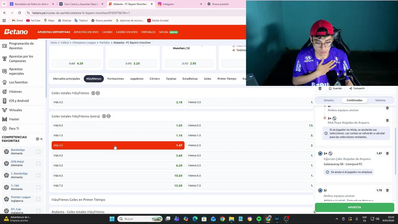The width and height of the screenshot is (398, 224).
Task: Expand Atalanta - Goles totales Más/Menos market
Action: point(78,212)
